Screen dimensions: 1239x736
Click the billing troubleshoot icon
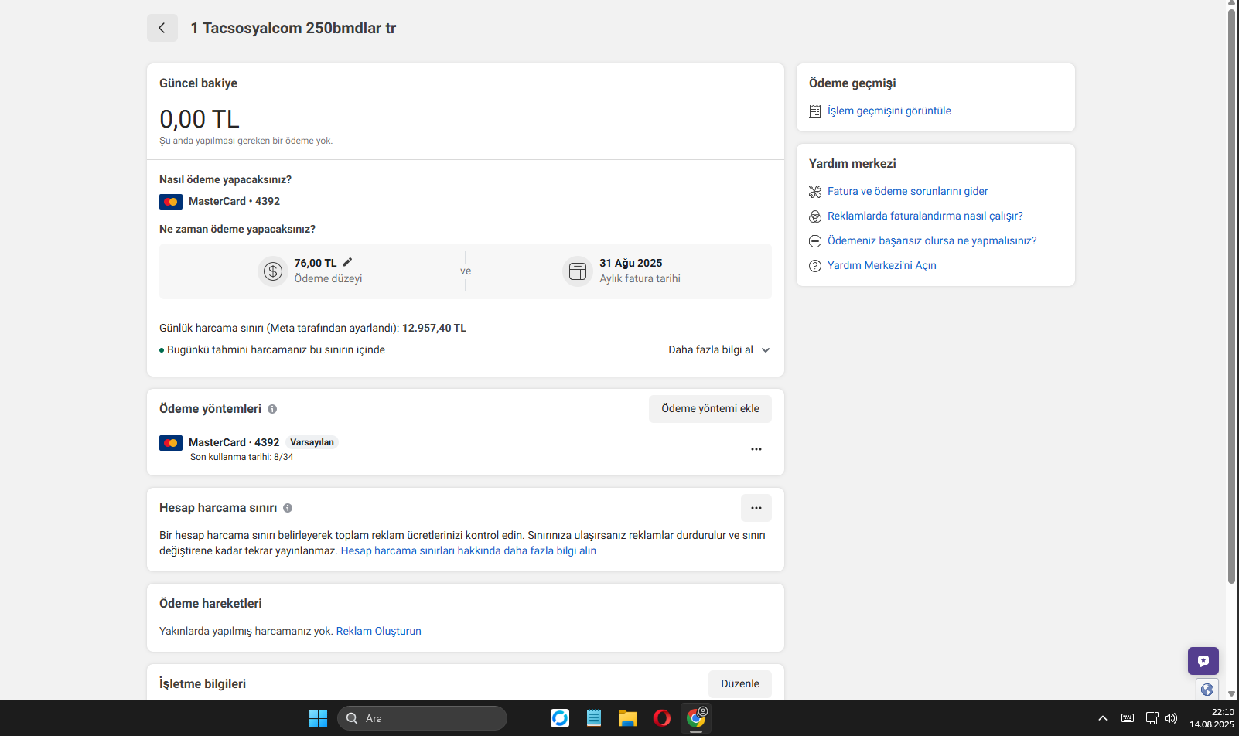[815, 192]
